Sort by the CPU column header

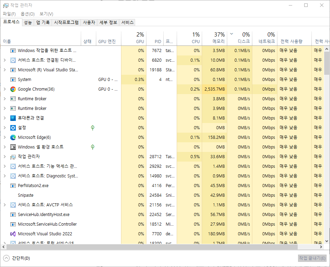(189, 38)
